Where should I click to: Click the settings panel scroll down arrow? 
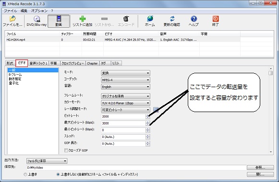271,152
